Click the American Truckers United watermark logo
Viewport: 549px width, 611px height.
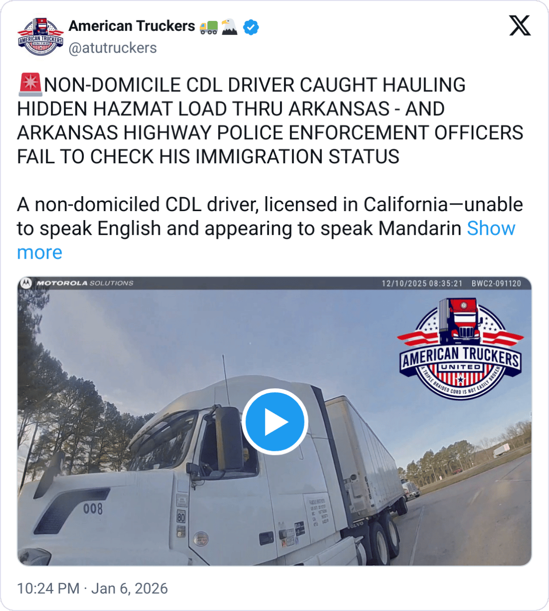coord(461,348)
